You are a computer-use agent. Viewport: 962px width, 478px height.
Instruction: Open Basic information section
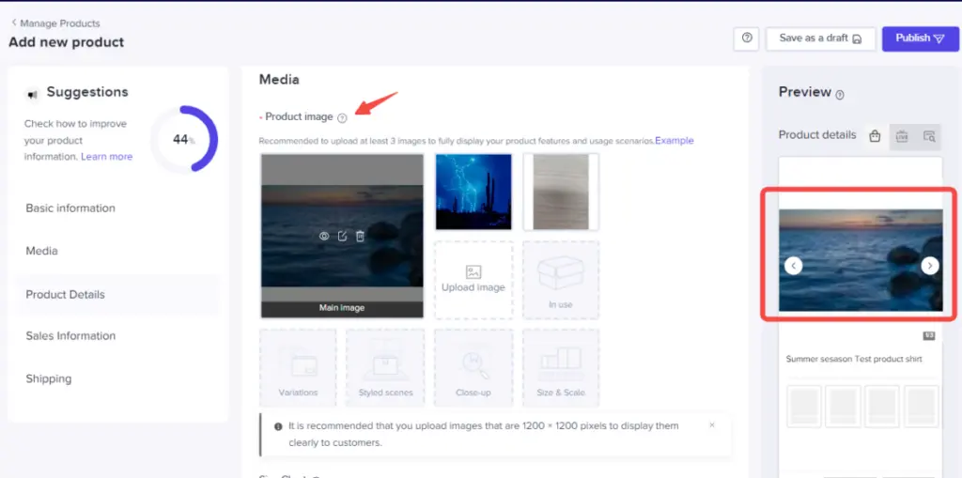coord(70,208)
